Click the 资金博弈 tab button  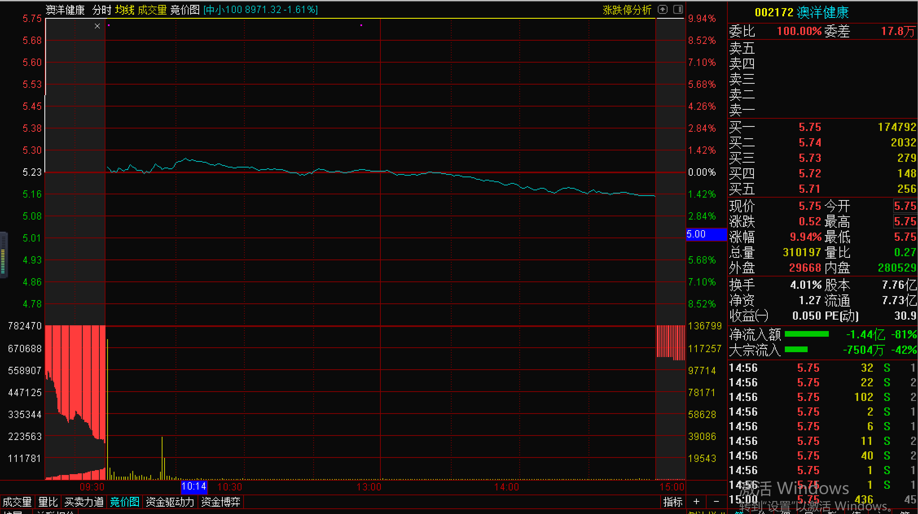click(x=221, y=502)
